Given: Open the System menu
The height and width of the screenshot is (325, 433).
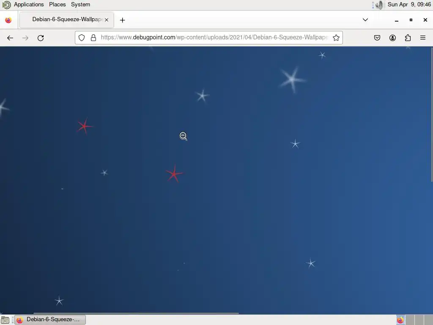Looking at the screenshot, I should (80, 4).
